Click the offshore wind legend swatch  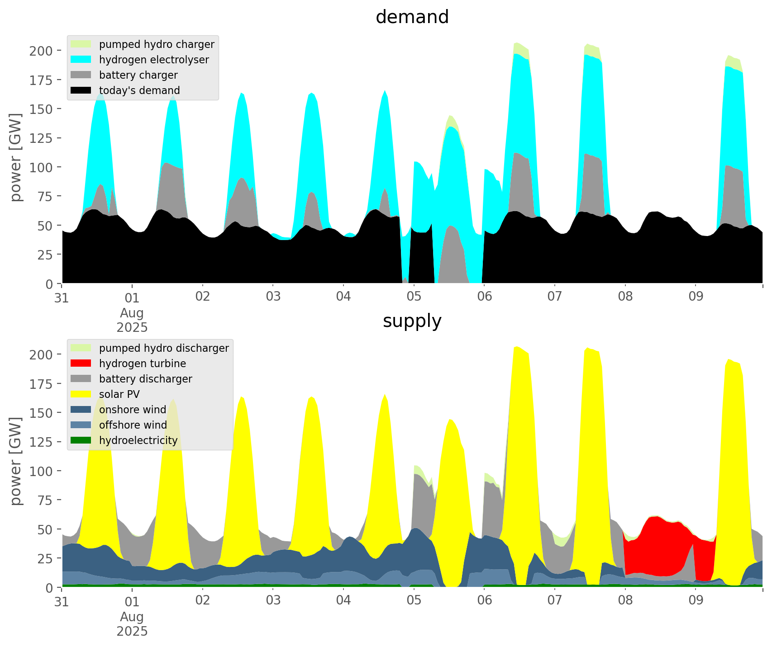click(81, 425)
